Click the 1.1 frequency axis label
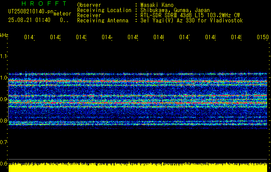This screenshot has width=271, height=172. pos(3,56)
